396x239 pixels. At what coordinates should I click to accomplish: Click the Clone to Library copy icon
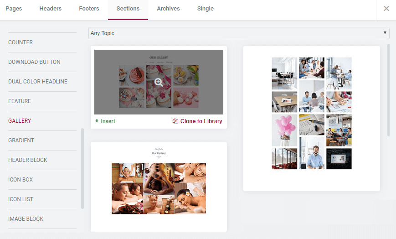click(175, 121)
